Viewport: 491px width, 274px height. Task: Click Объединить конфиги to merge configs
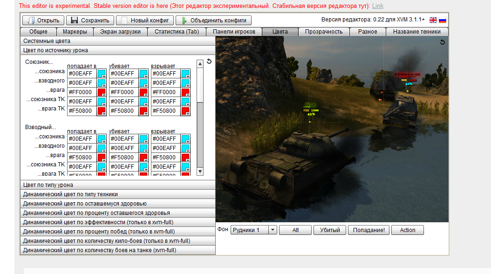point(213,21)
